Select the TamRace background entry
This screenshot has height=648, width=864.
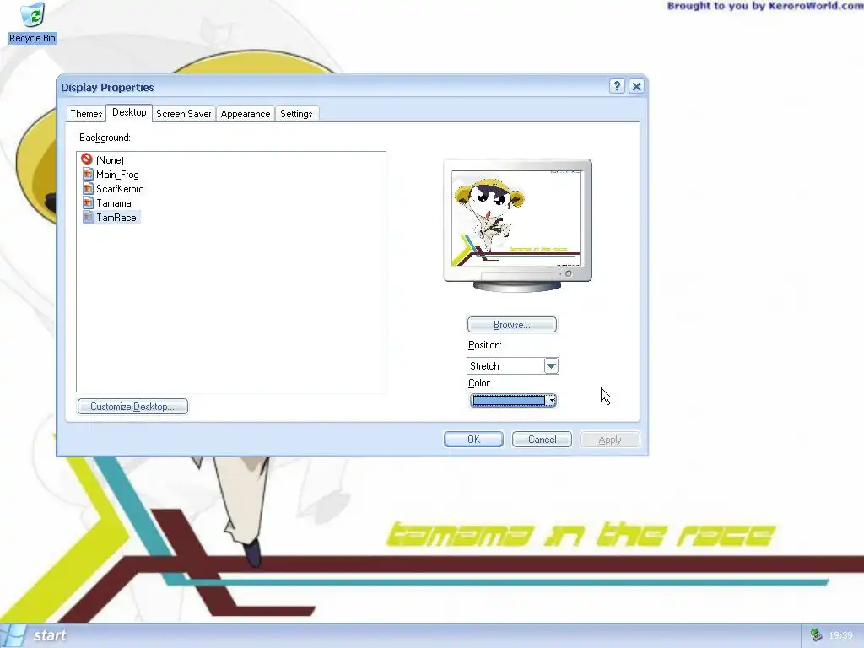coord(111,217)
